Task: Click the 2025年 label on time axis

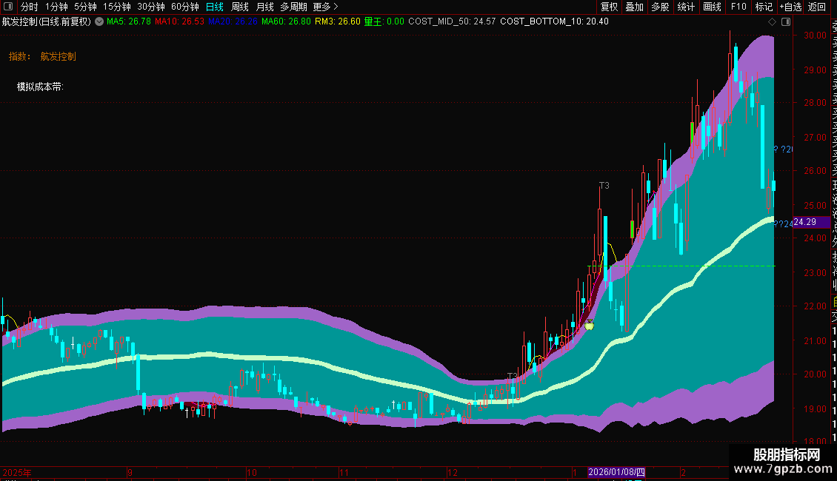Action: (17, 472)
